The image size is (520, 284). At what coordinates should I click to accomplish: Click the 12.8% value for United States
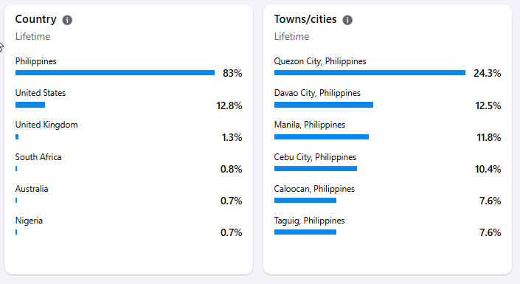(229, 105)
